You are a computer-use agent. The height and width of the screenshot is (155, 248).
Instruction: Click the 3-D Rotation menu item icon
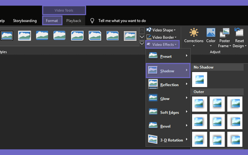click(153, 139)
